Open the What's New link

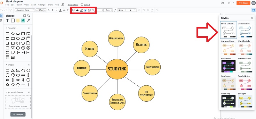point(73,5)
